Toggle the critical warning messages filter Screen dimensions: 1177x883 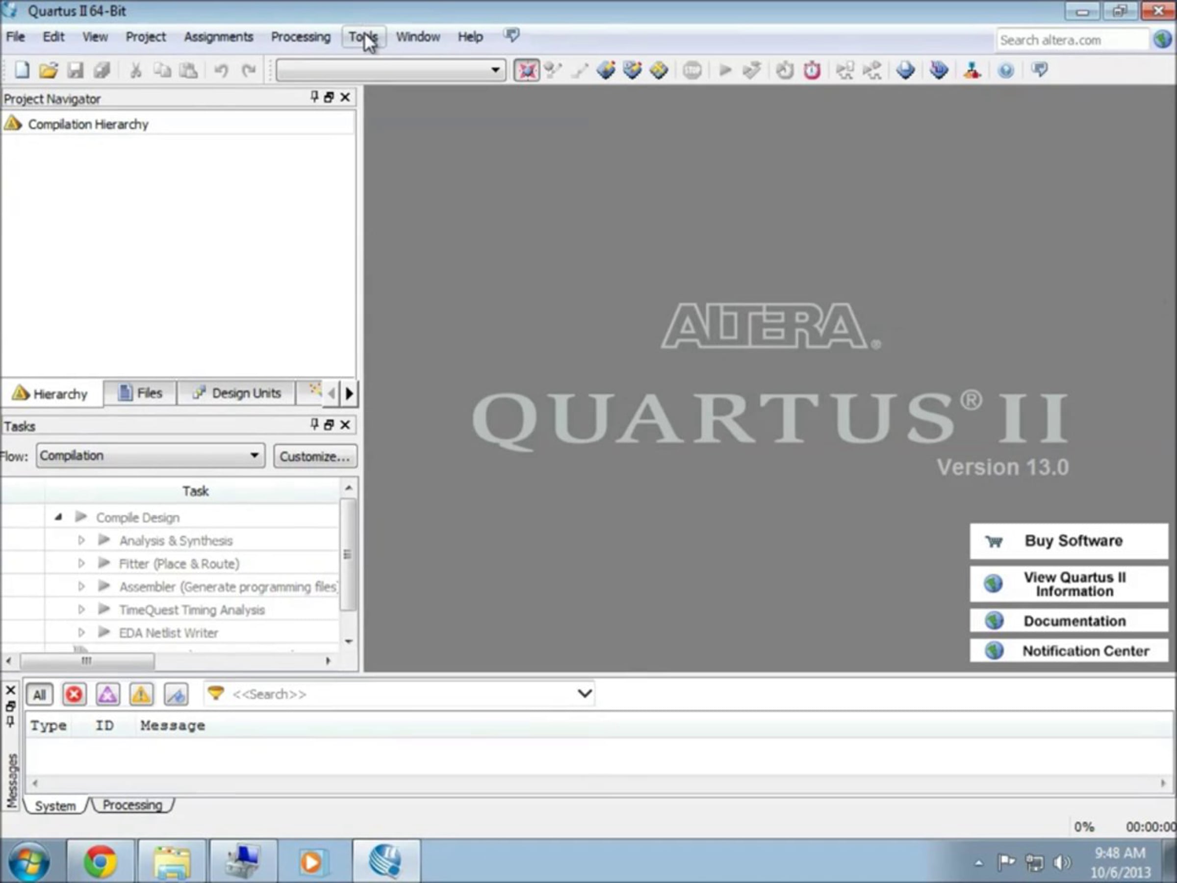107,694
